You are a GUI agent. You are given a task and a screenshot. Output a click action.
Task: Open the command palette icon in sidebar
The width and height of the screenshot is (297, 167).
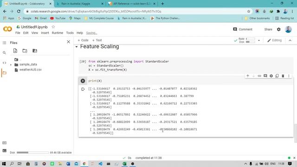[4, 143]
